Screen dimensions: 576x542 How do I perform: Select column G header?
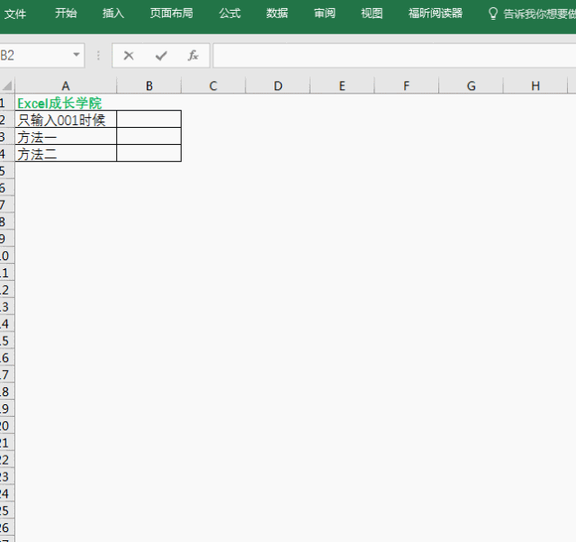point(471,86)
